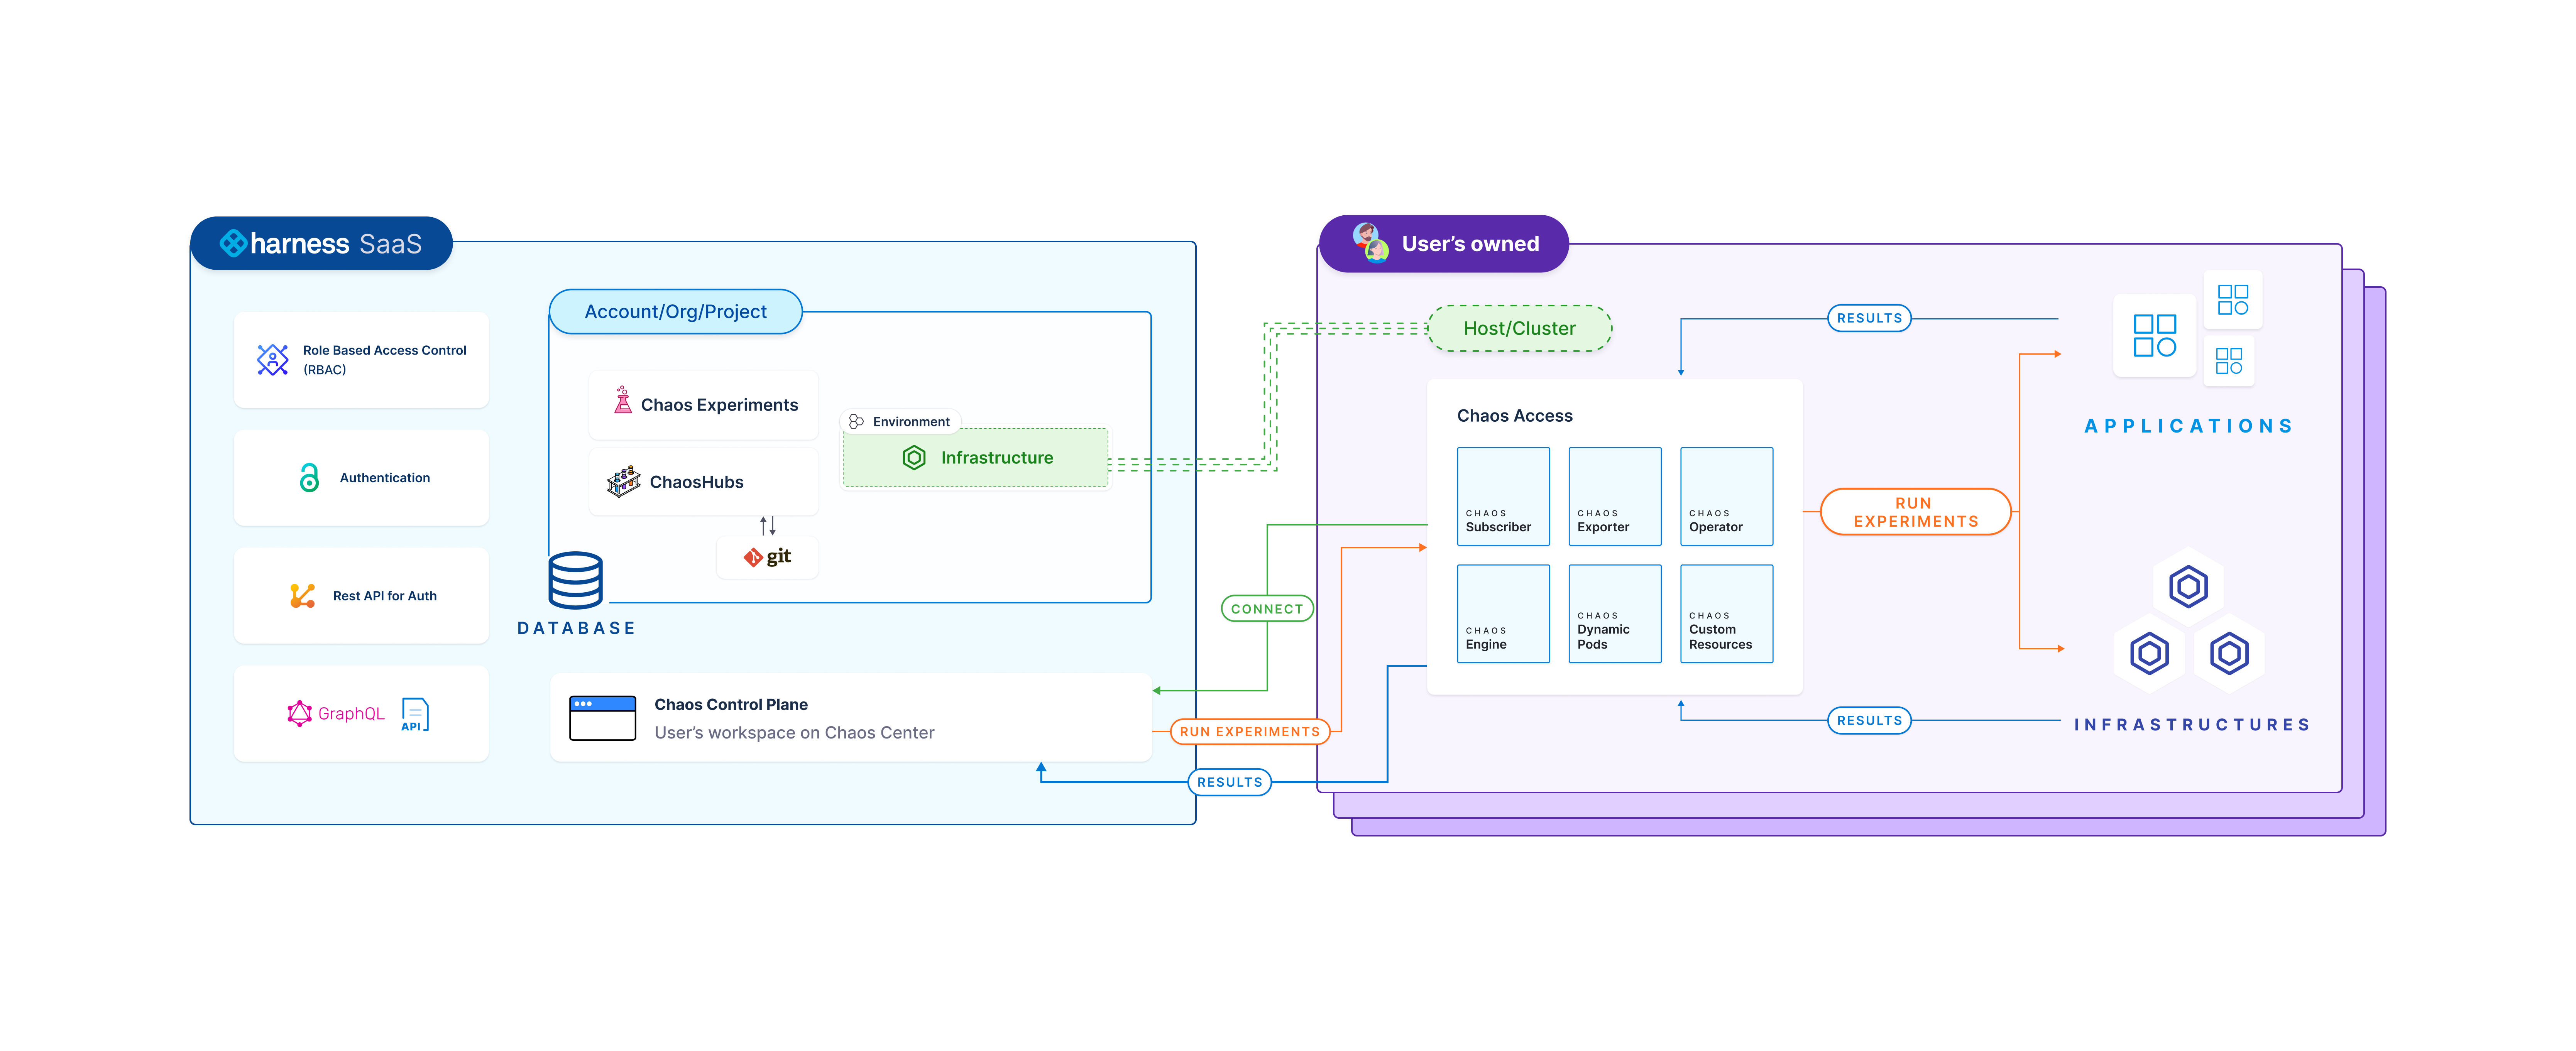Click the bottom small Applications grid icon

coord(2229,361)
